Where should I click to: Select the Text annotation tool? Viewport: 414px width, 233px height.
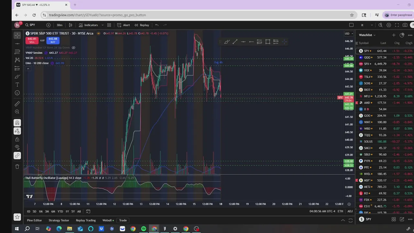click(x=17, y=84)
